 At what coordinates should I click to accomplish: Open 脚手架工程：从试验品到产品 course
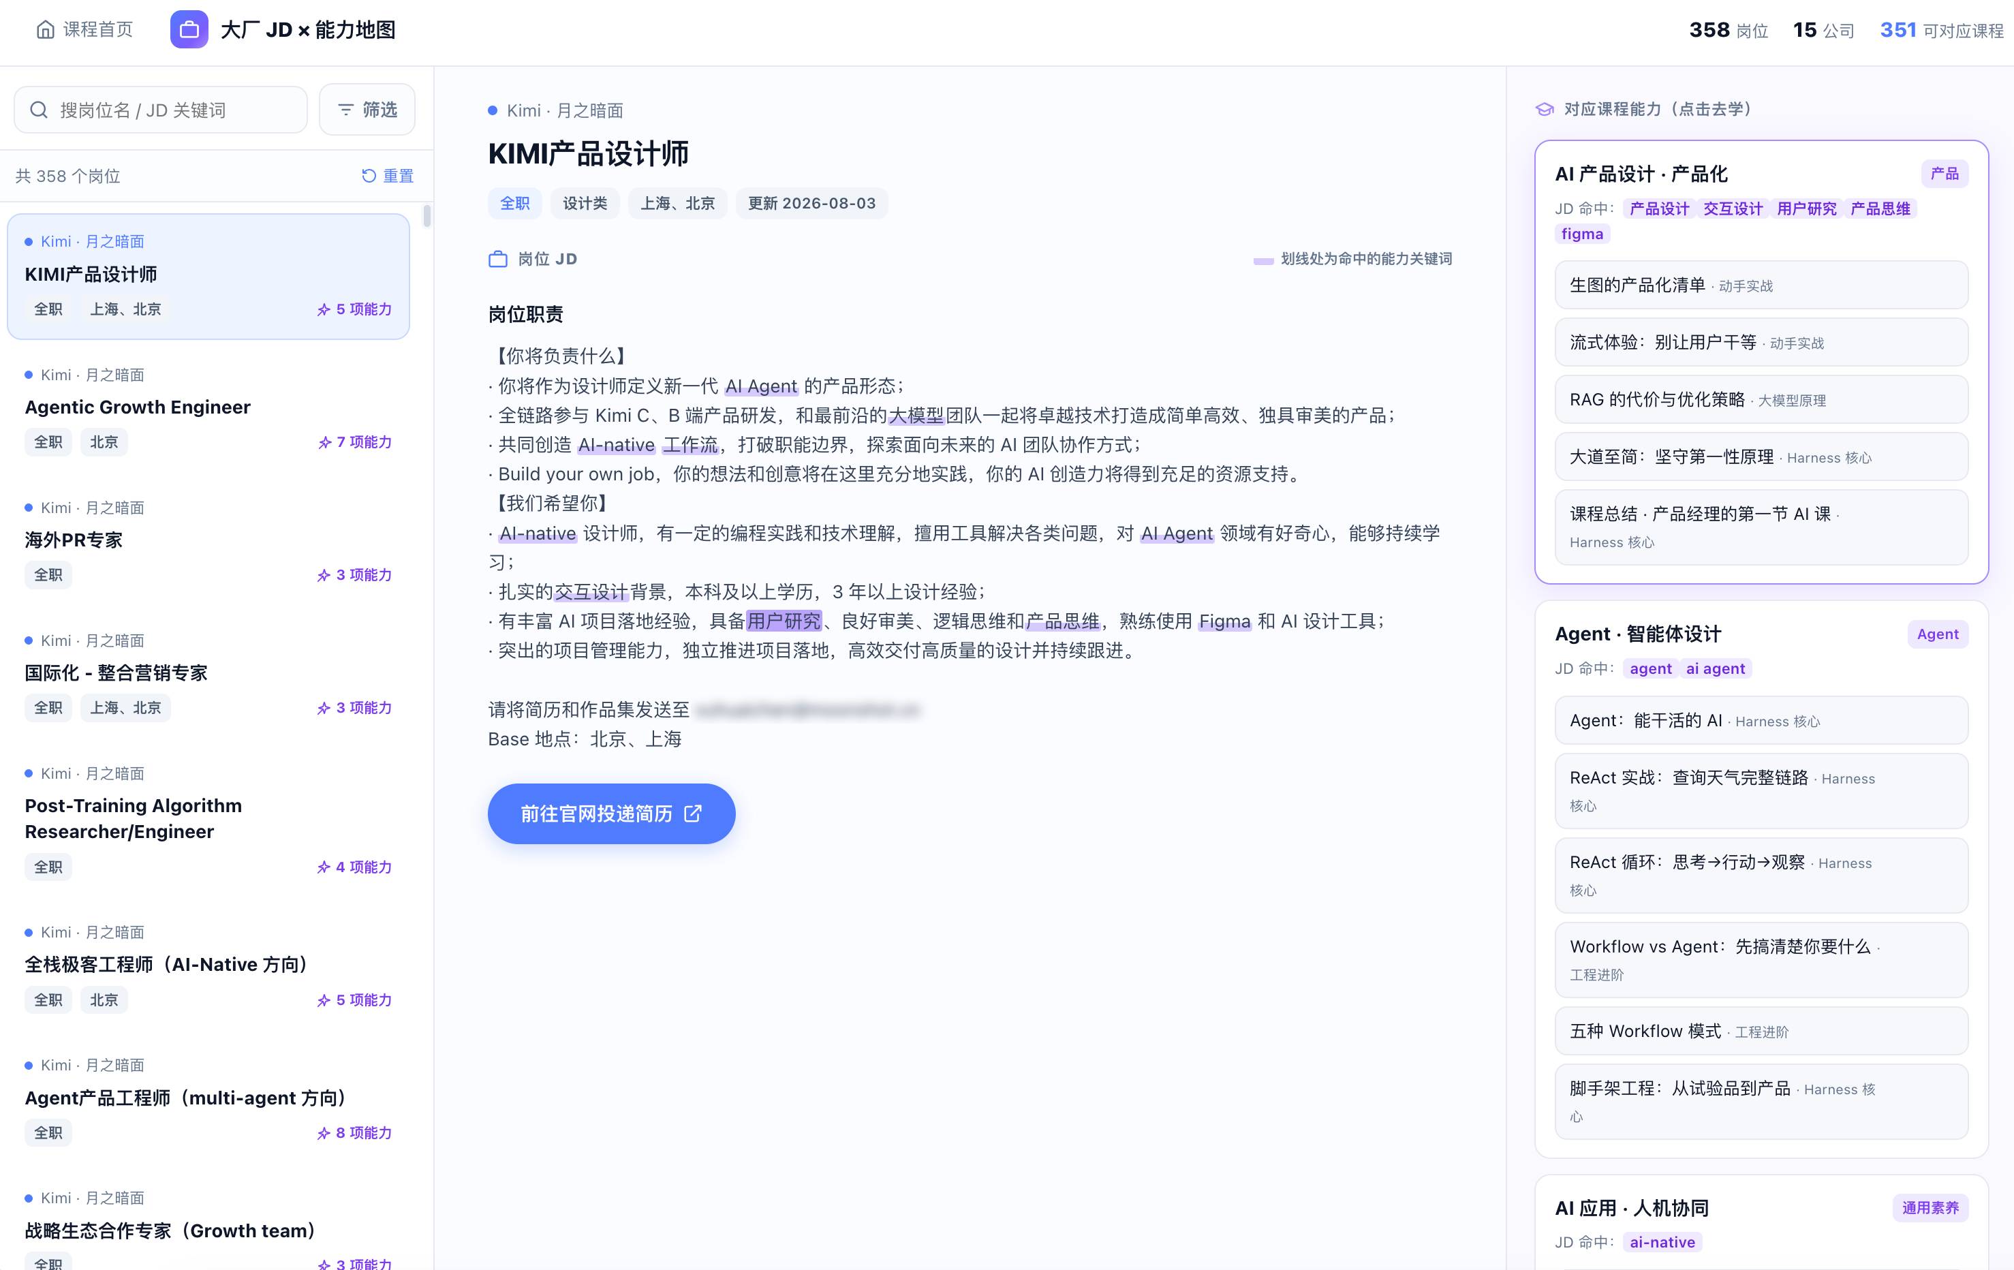coord(1761,1102)
